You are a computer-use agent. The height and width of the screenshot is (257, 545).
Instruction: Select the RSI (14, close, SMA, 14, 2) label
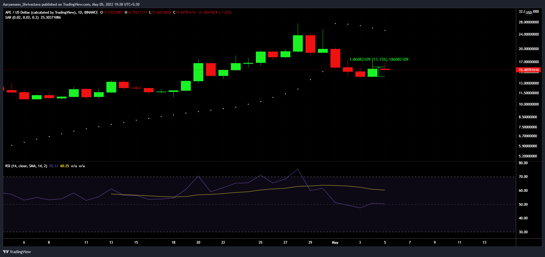[26, 166]
